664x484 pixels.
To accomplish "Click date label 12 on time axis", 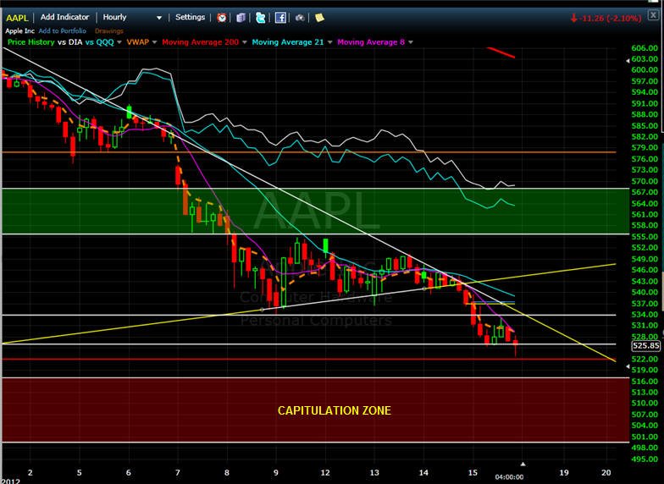I will click(325, 472).
